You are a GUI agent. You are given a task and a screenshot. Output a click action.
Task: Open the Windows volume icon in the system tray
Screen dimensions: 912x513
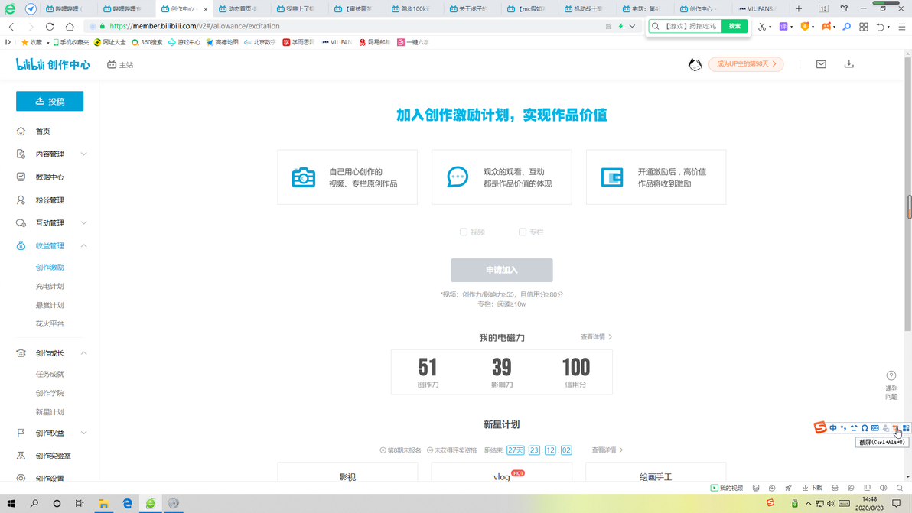click(x=831, y=503)
